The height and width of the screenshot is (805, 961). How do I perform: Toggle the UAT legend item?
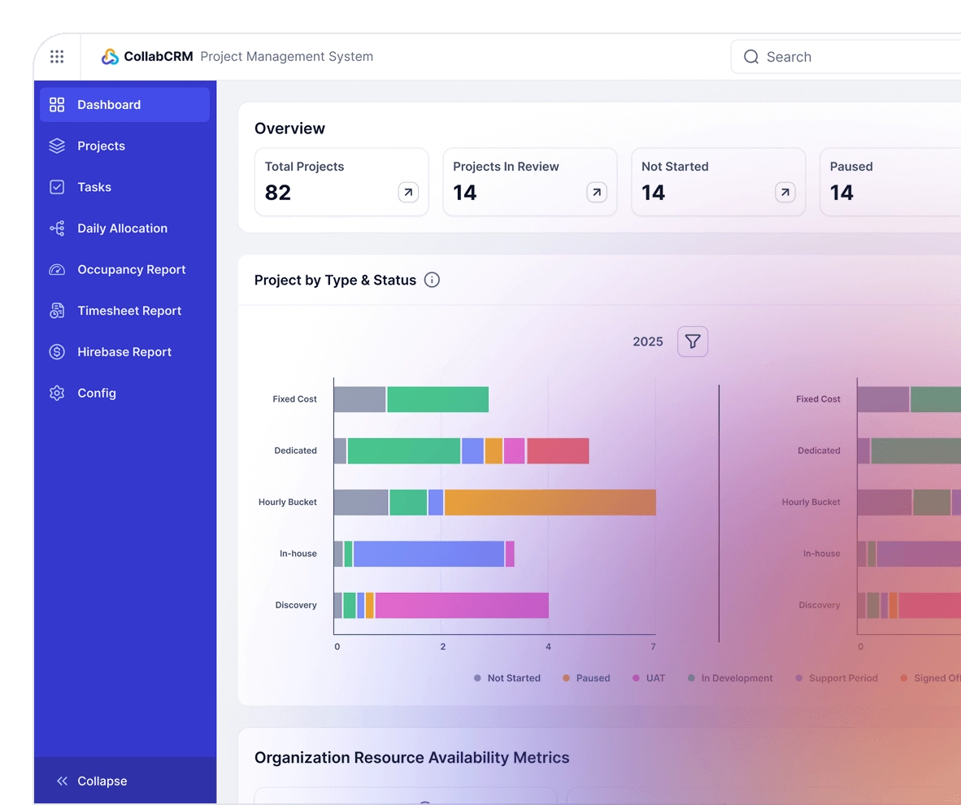[648, 677]
